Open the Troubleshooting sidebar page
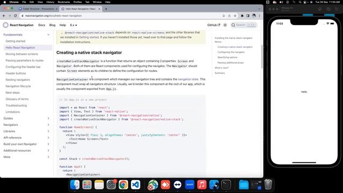Image resolution: width=343 pixels, height=193 pixels. pos(16,106)
